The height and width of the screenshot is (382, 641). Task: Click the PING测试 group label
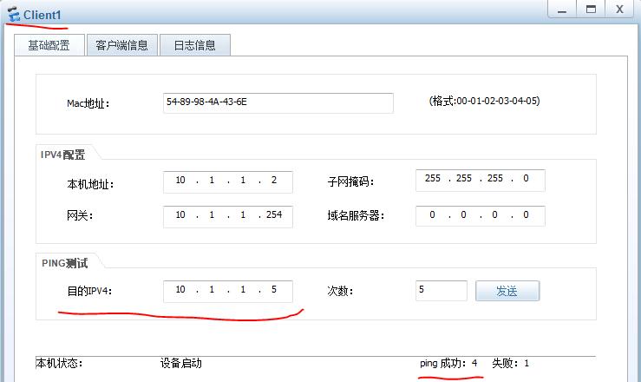(x=64, y=263)
